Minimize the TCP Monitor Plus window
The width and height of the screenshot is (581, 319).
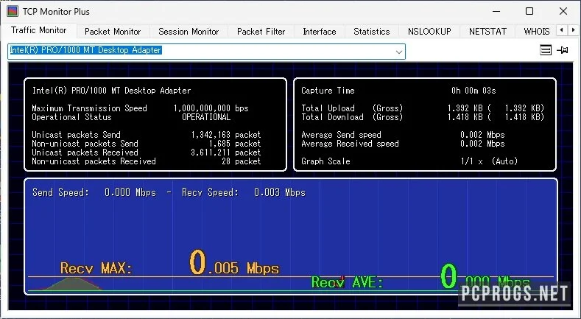pos(496,12)
